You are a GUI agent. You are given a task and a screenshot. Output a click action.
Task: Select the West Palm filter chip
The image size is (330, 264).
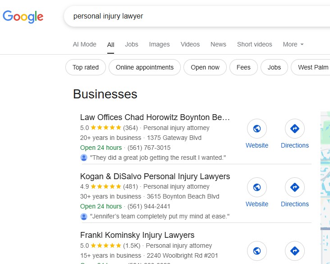tap(313, 67)
